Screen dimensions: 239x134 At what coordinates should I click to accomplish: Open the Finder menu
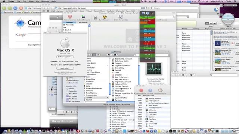(11, 1)
